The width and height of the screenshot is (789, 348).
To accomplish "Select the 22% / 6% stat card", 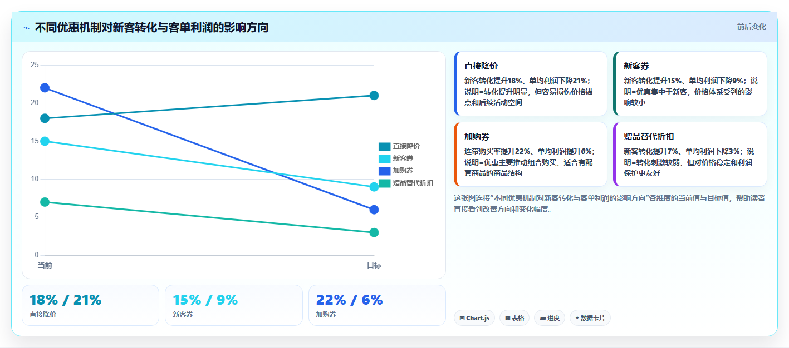I will (377, 305).
